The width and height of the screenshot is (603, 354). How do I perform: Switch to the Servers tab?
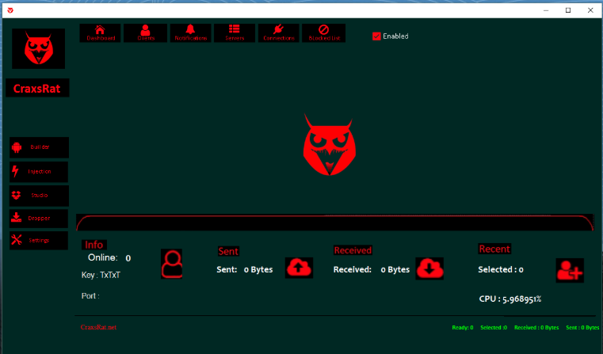[x=235, y=33]
